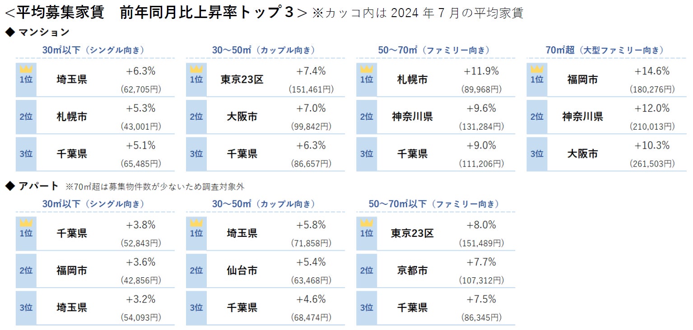This screenshot has width=693, height=330.
Task: Click the diamond bullet before マンション heading
Action: coord(10,32)
